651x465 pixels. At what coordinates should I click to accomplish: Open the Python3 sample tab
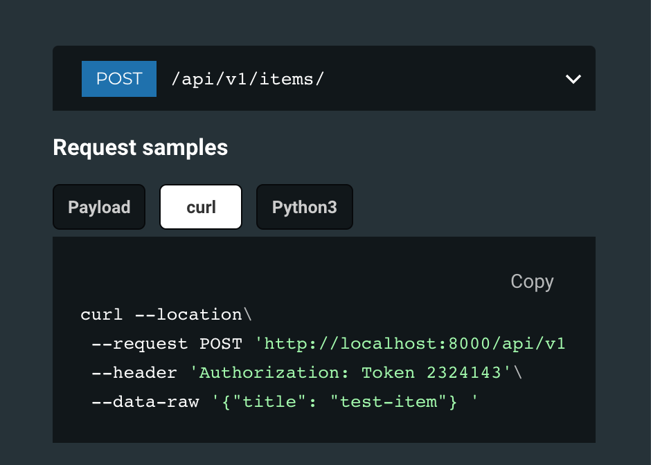click(x=305, y=207)
